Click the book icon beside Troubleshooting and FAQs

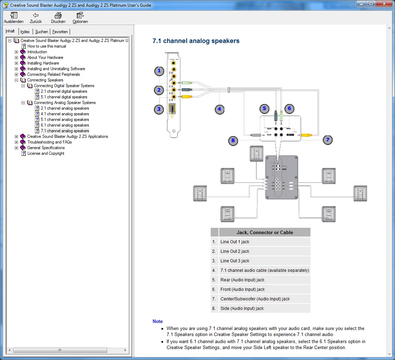point(23,142)
